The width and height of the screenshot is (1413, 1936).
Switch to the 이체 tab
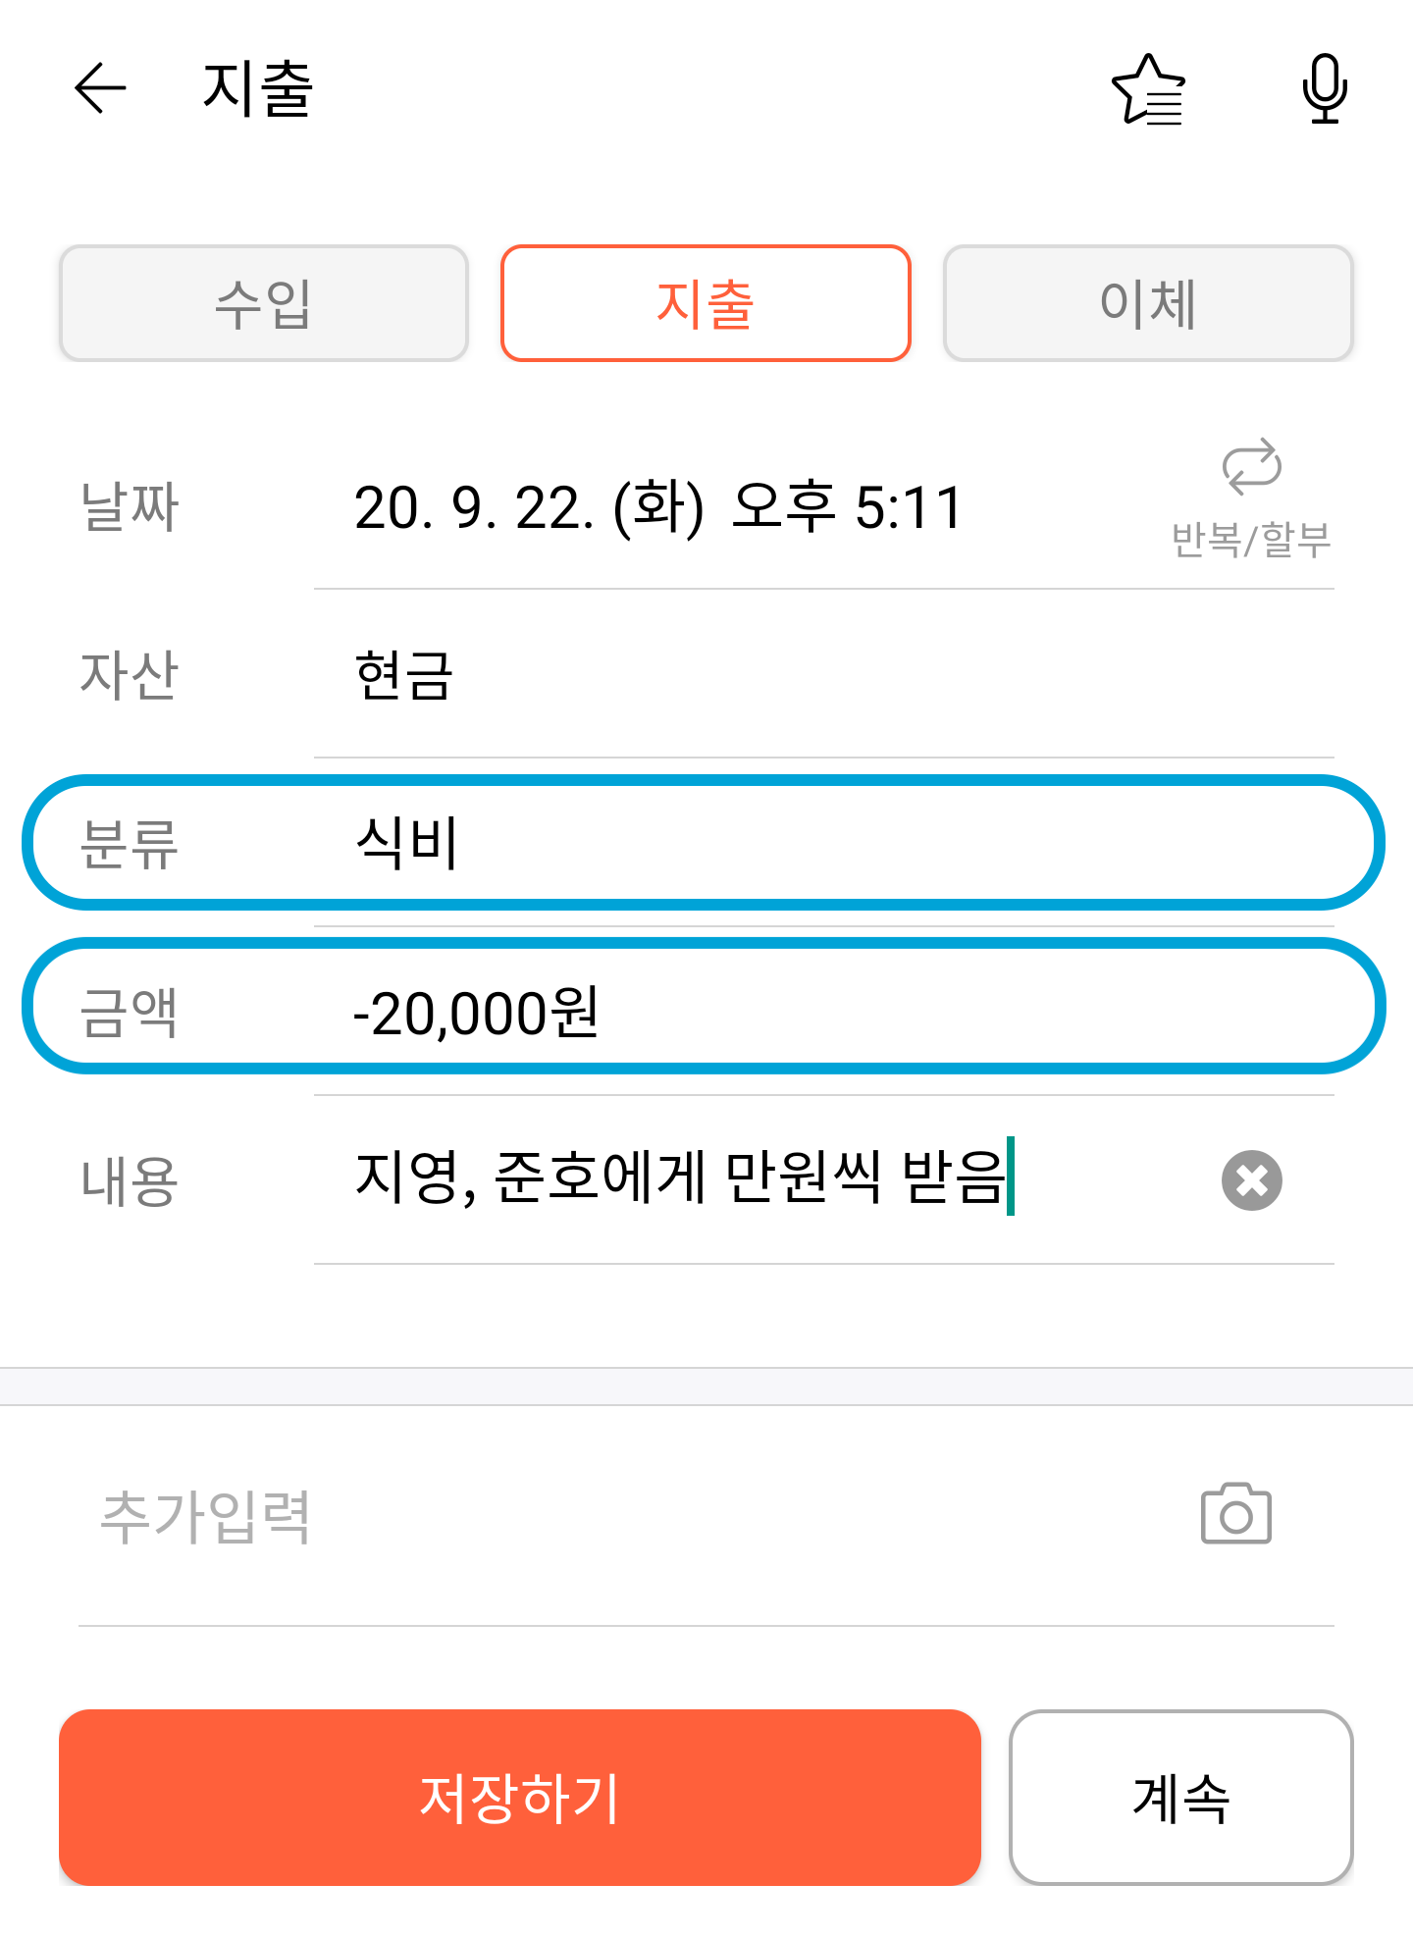pos(1148,303)
